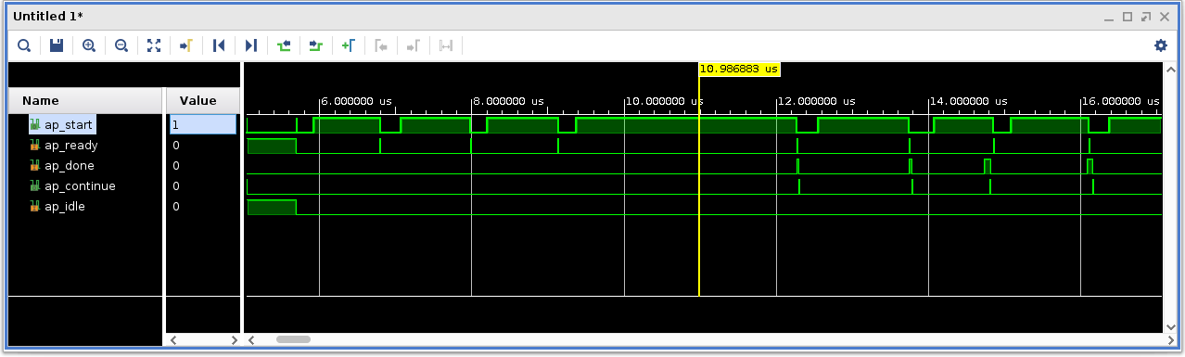
Task: Jump to the last simulation time
Action: click(x=251, y=45)
